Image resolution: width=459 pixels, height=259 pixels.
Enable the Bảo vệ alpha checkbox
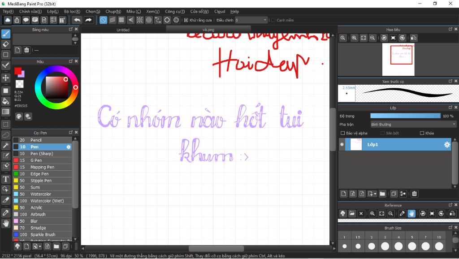click(x=342, y=133)
